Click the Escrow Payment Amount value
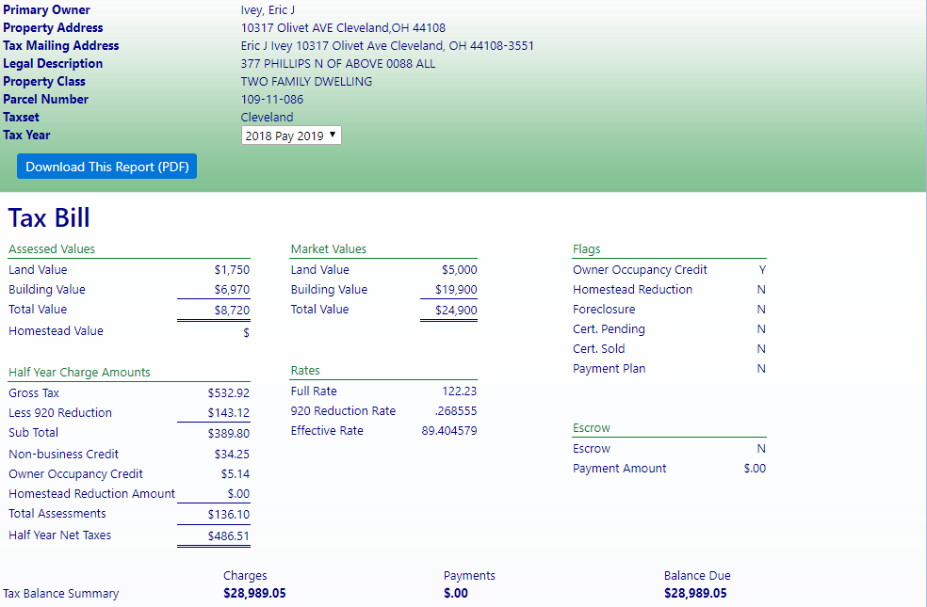The width and height of the screenshot is (927, 607). click(754, 469)
